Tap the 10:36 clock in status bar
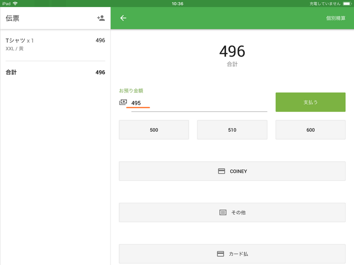This screenshot has height=265, width=354. coord(177,3)
